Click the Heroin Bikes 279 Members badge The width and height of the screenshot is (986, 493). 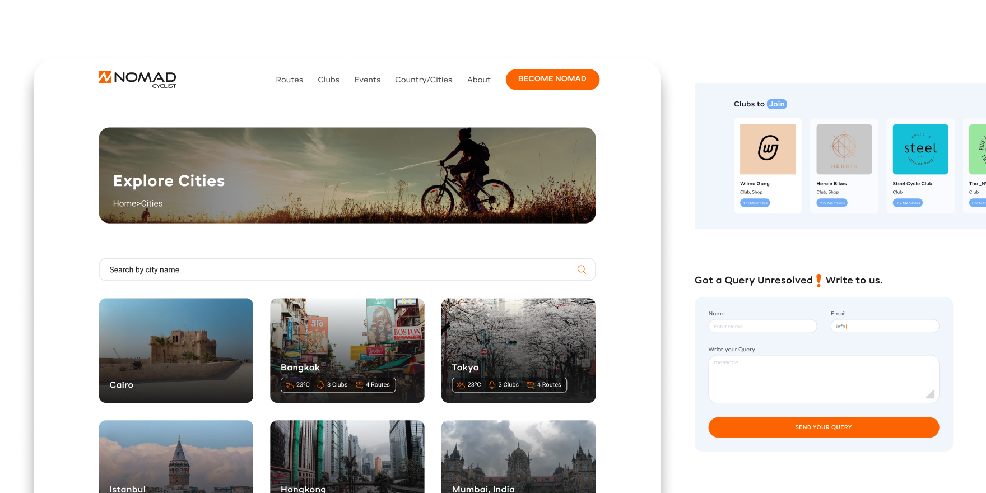pyautogui.click(x=831, y=203)
